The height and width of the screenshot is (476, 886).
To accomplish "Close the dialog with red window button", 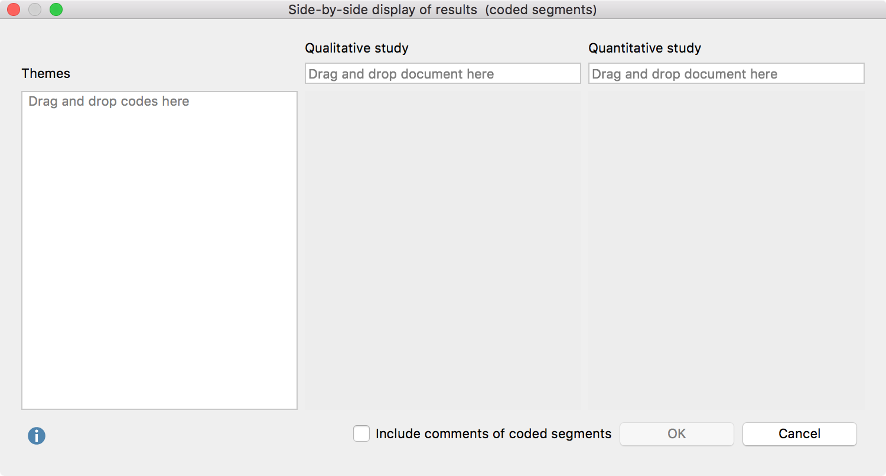I will point(14,9).
